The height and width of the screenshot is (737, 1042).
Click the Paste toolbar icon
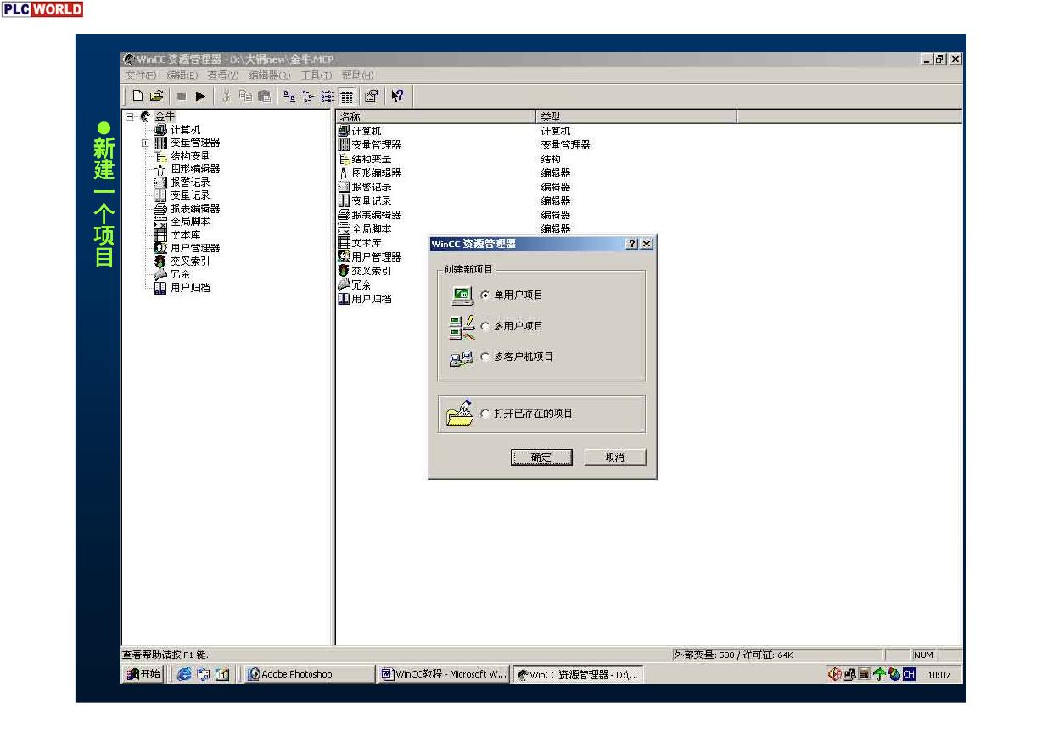tap(264, 97)
